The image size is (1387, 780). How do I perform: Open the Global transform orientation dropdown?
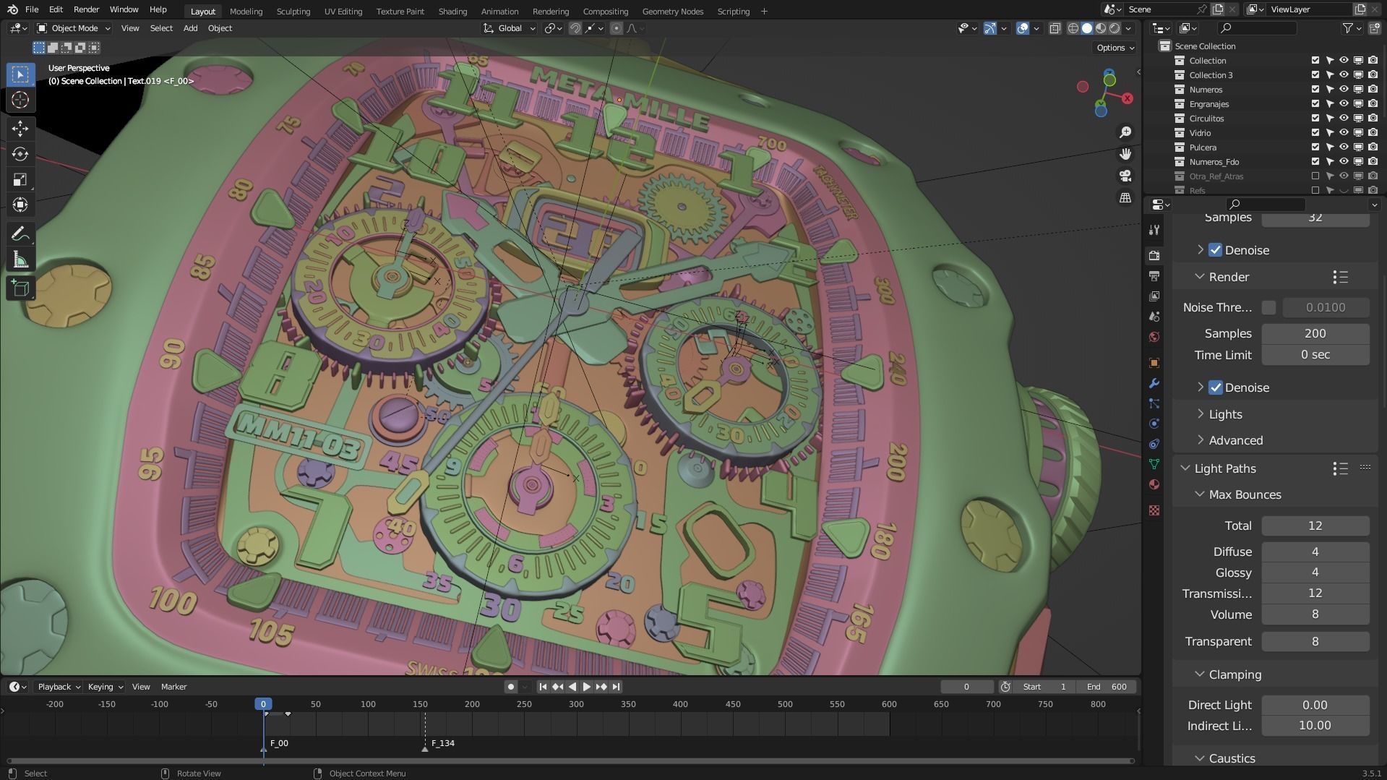click(510, 28)
